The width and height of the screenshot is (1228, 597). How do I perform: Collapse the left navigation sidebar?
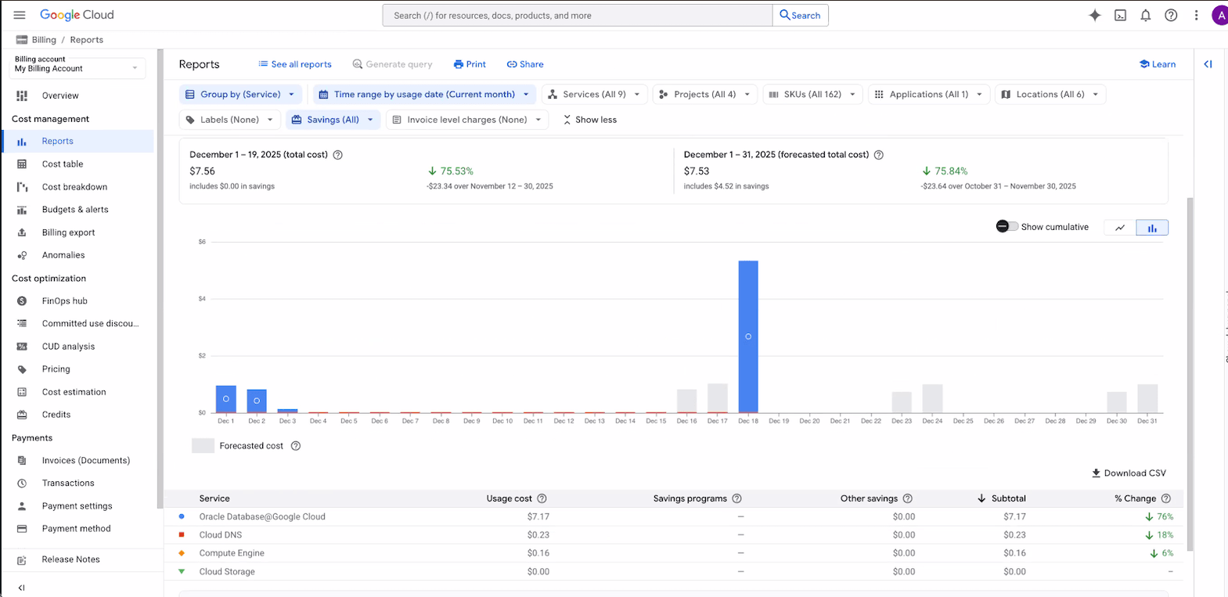21,588
